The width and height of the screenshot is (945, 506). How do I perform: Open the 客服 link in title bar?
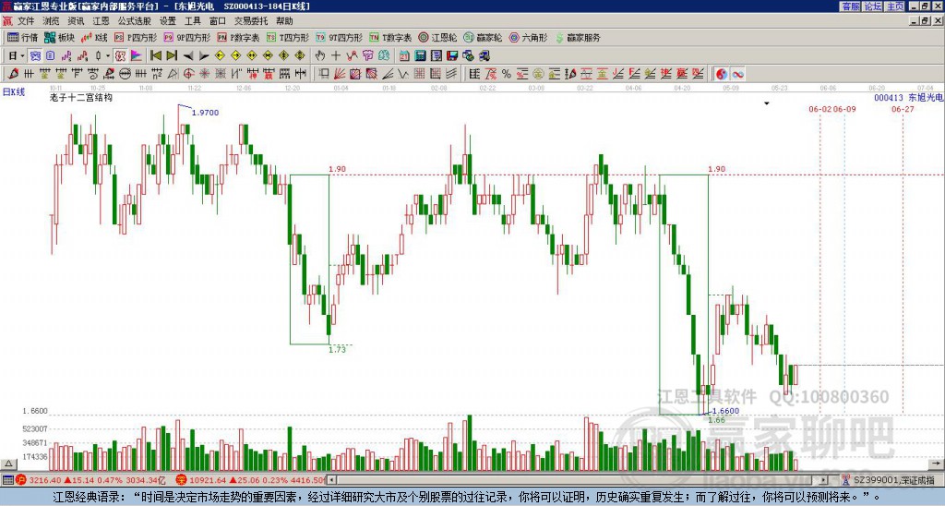point(850,6)
